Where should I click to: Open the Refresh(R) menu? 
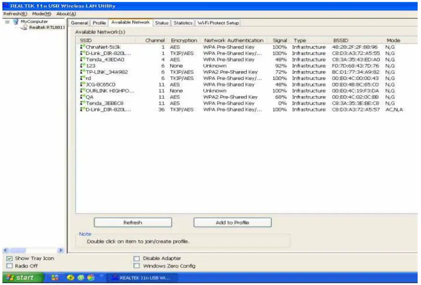point(15,13)
